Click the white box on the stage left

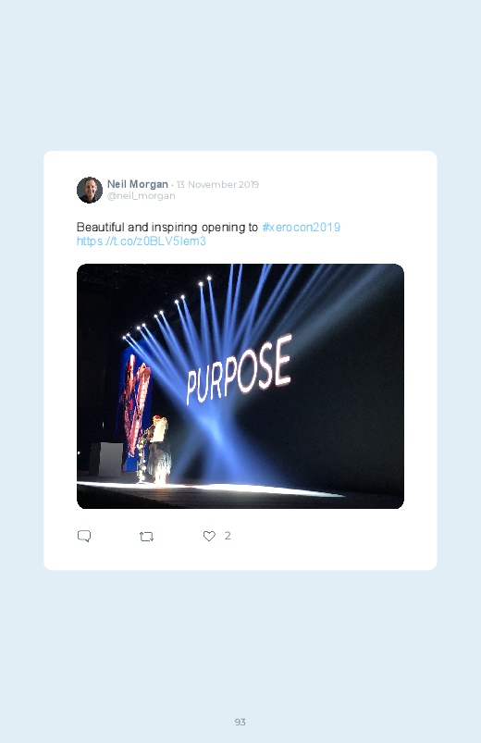pyautogui.click(x=106, y=459)
